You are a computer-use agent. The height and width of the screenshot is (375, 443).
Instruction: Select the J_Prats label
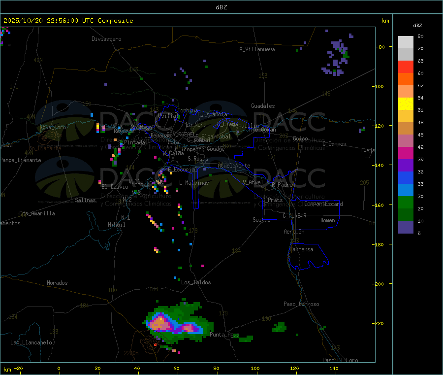click(x=272, y=200)
